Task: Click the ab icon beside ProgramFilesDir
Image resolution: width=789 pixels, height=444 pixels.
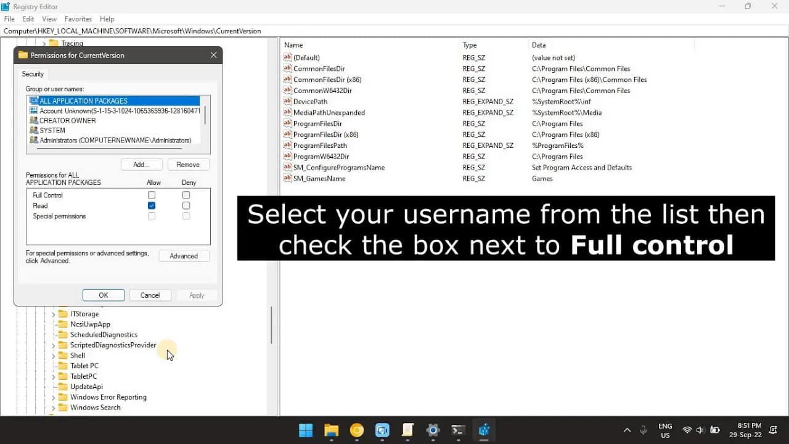Action: click(x=287, y=123)
